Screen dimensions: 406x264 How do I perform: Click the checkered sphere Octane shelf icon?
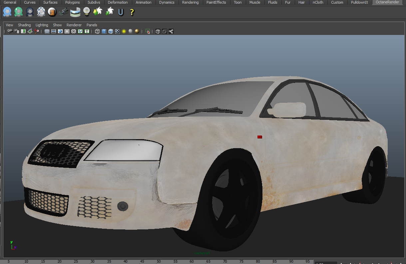pos(41,12)
